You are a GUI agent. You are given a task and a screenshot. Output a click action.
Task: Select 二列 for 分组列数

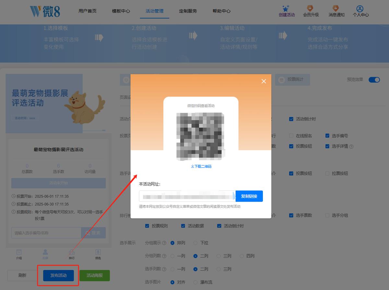point(195,256)
